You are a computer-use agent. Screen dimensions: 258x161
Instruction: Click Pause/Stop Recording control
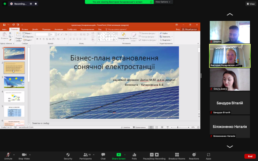click(154, 156)
